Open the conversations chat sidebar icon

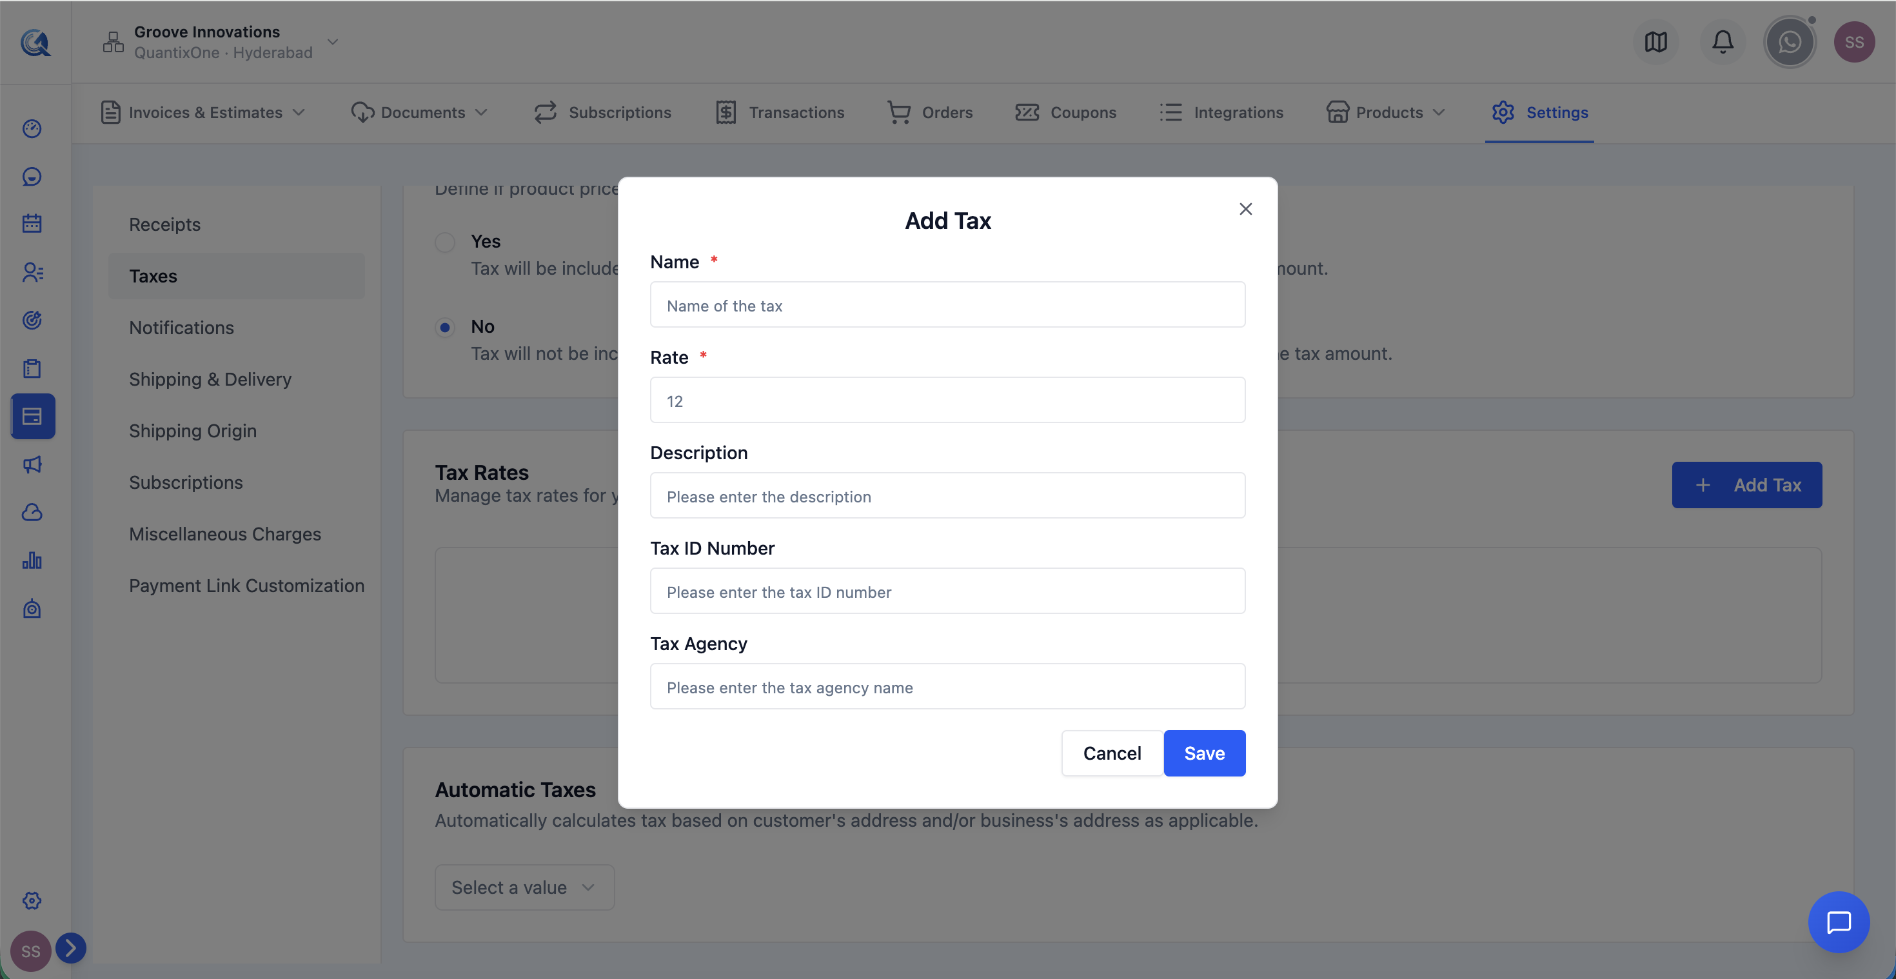32,177
